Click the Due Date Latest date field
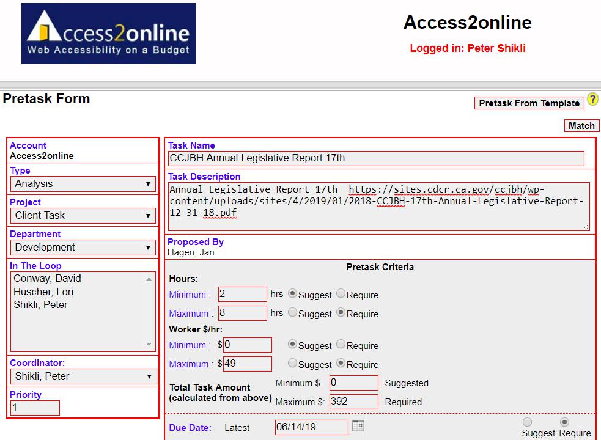 pyautogui.click(x=311, y=427)
